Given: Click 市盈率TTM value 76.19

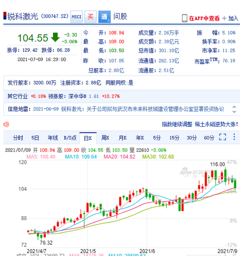Looking at the screenshot, I should point(229,61).
